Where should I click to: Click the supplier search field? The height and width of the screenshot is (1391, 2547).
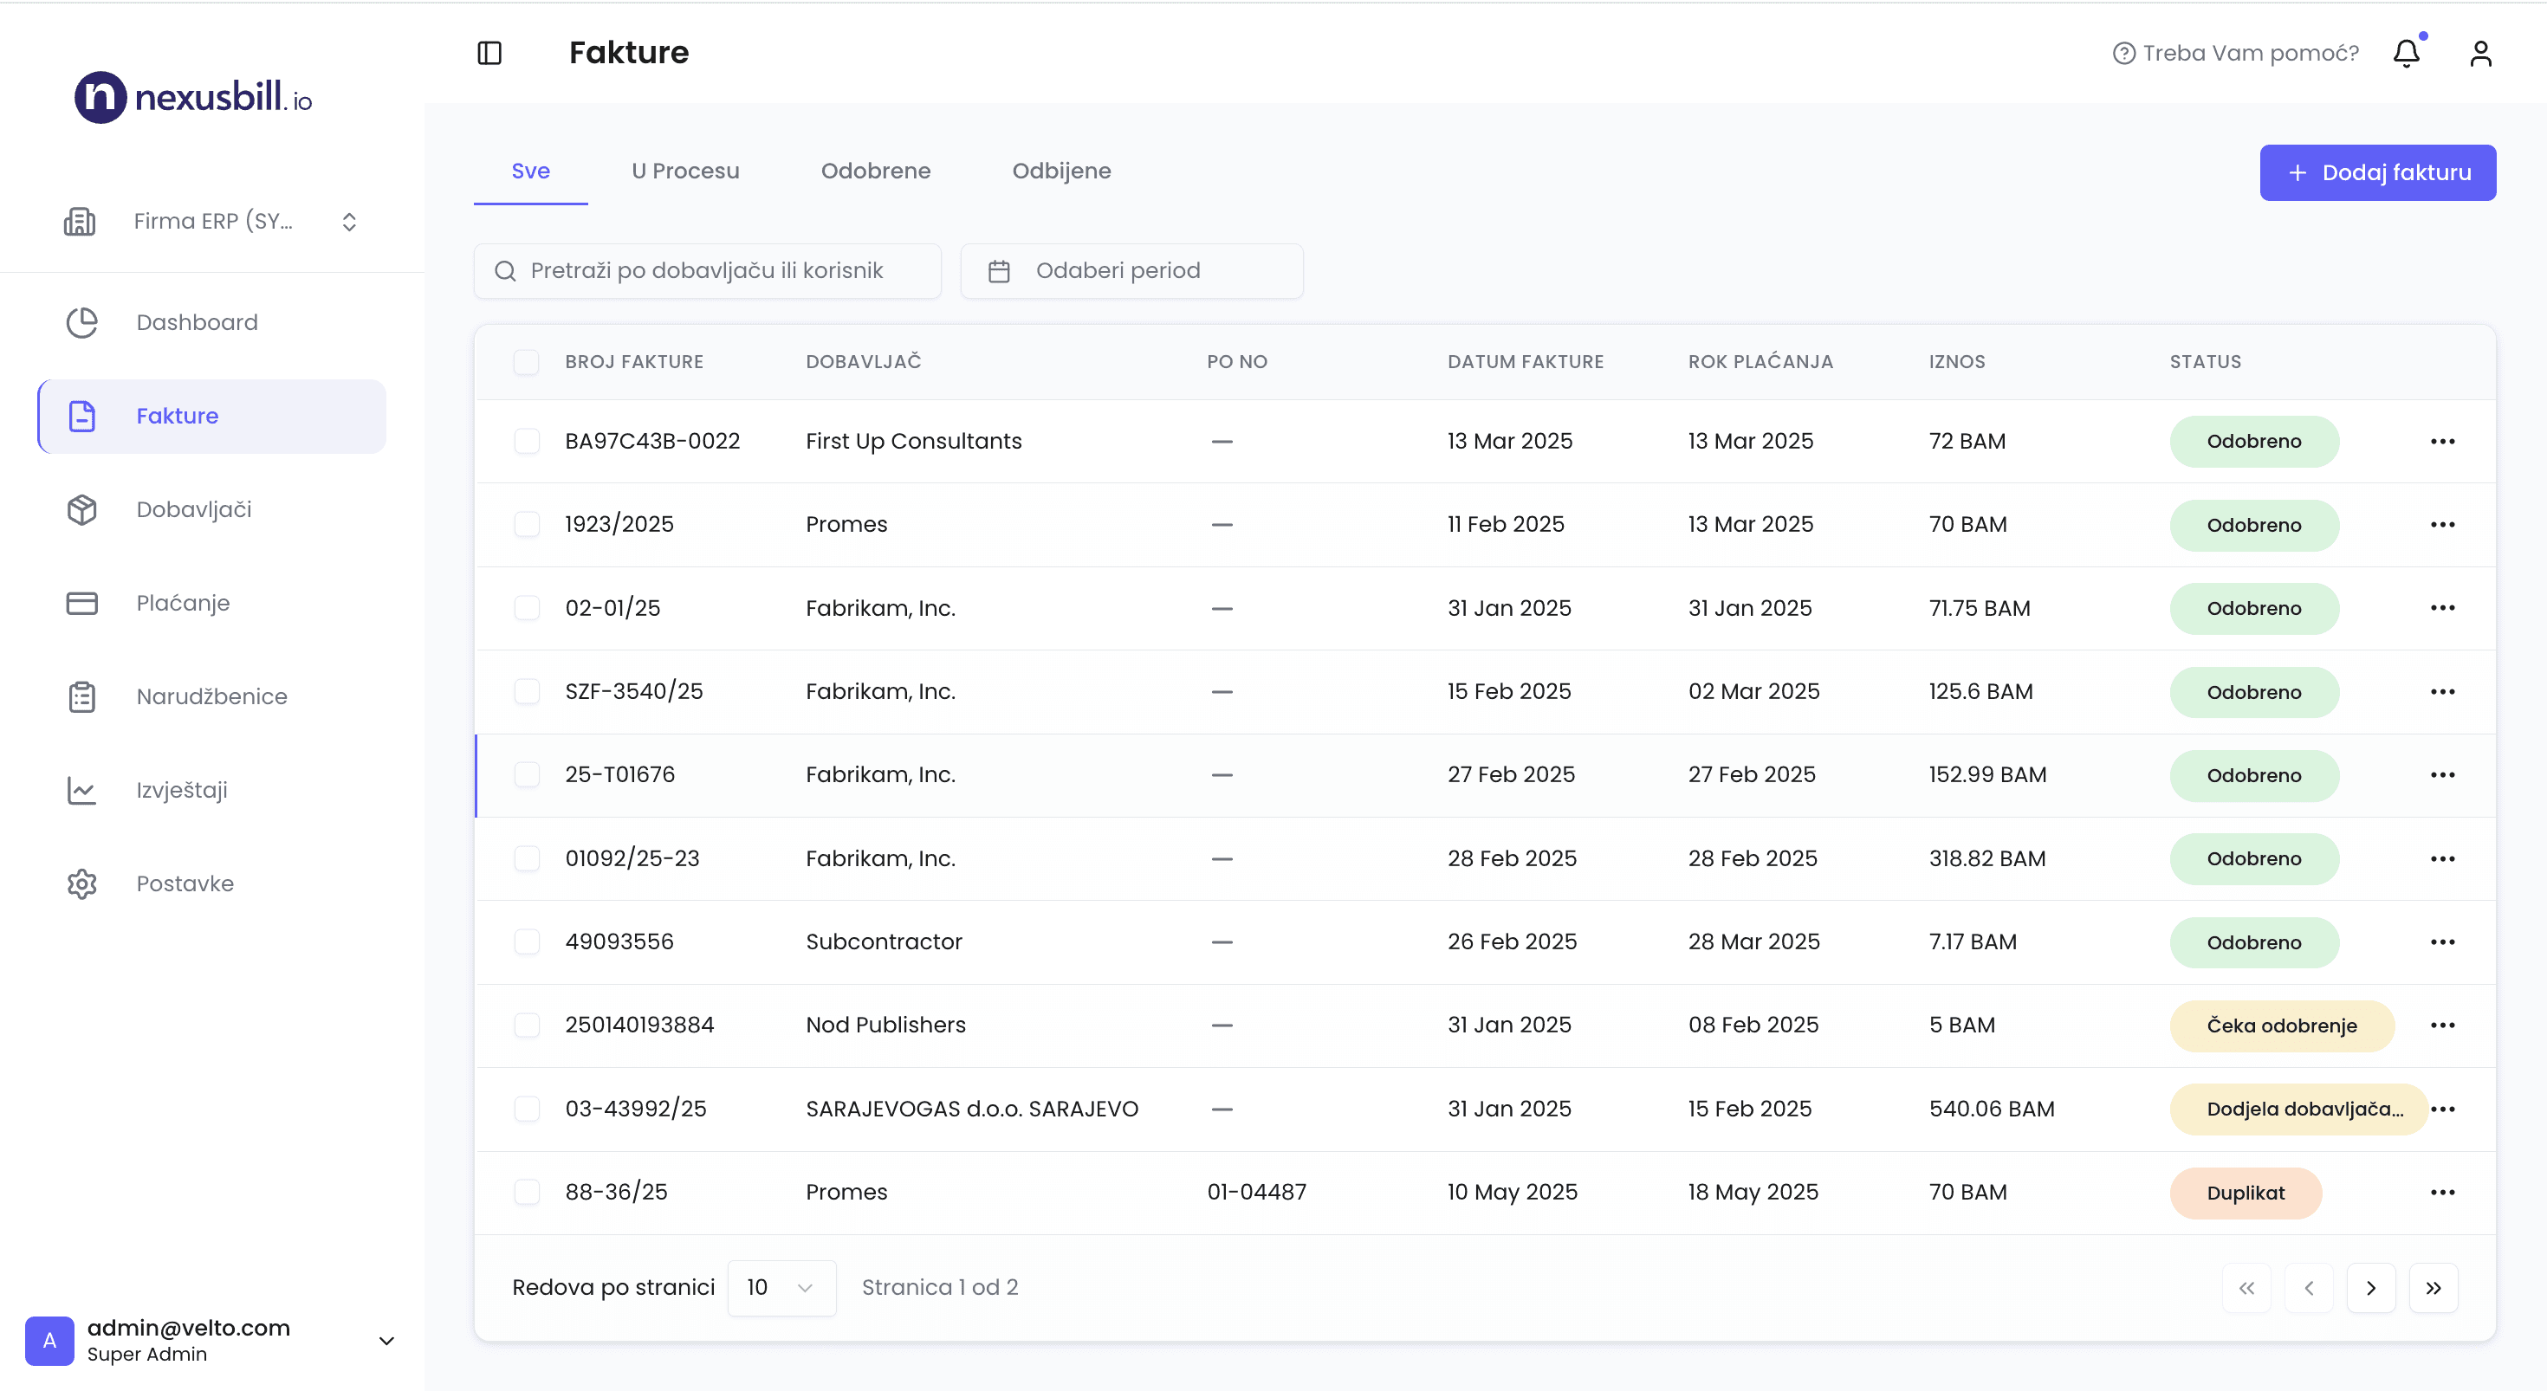pos(707,271)
